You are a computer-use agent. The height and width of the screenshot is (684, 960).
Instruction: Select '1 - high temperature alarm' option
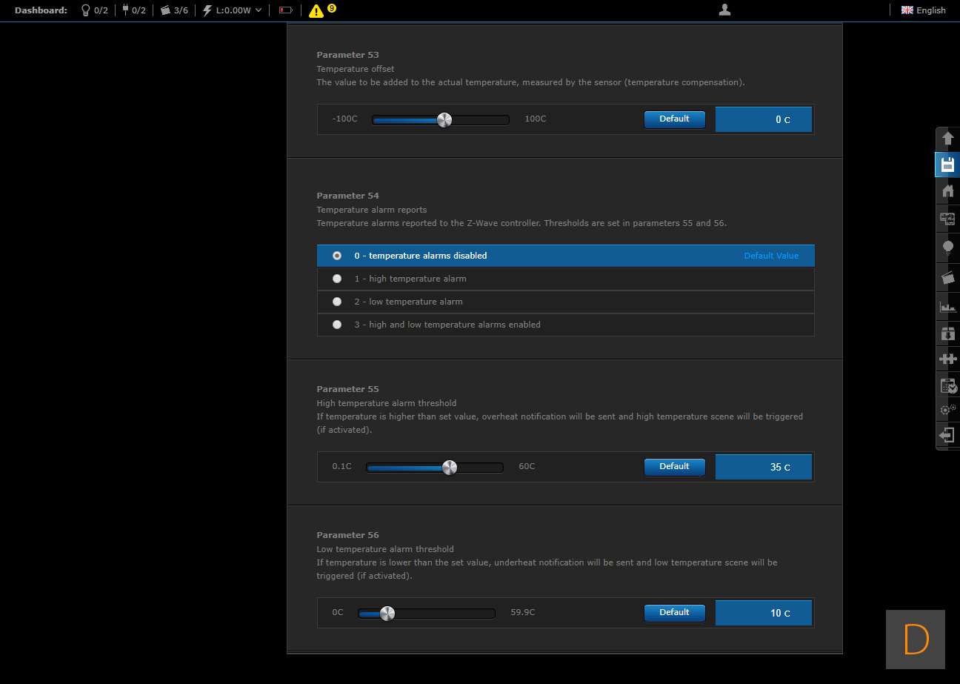coord(337,279)
